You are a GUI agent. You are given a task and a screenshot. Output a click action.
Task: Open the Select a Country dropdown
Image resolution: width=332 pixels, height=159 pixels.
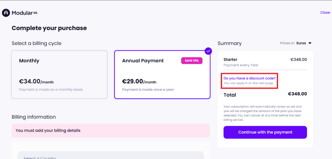click(x=110, y=155)
